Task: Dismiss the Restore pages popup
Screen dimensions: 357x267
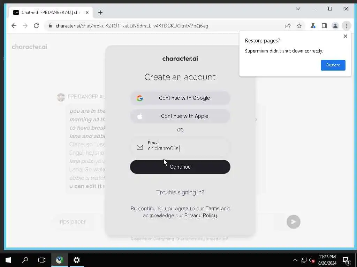Action: 345,36
